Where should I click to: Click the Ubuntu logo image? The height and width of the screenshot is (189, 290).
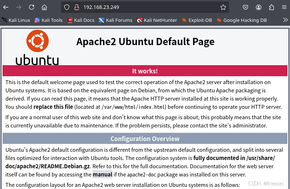(x=37, y=47)
